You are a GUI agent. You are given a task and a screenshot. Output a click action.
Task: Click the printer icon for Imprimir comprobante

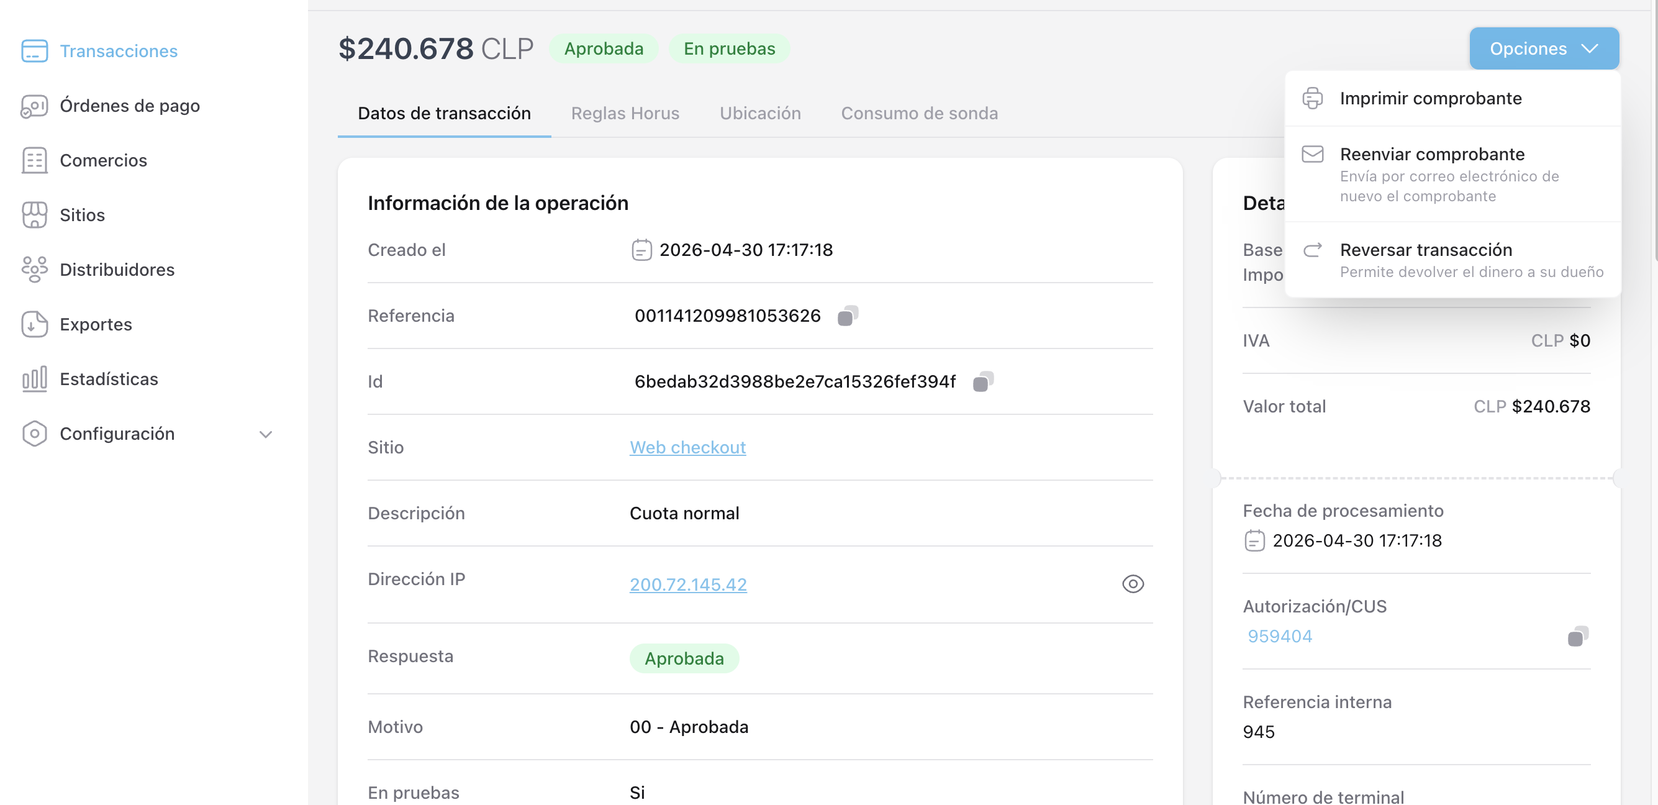pyautogui.click(x=1312, y=99)
